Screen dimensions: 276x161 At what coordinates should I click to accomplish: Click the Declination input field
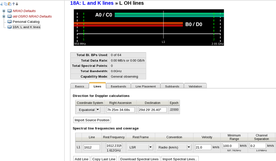(152, 110)
